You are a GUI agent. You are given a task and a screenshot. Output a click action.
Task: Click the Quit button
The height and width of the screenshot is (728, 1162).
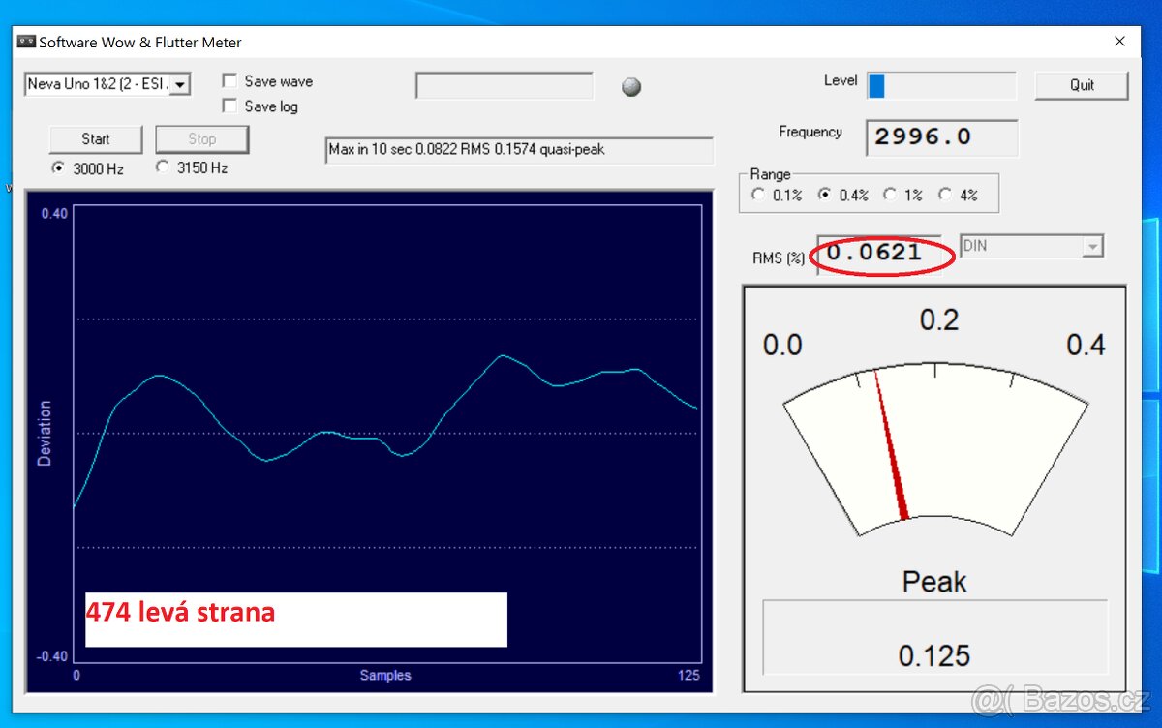click(1081, 85)
